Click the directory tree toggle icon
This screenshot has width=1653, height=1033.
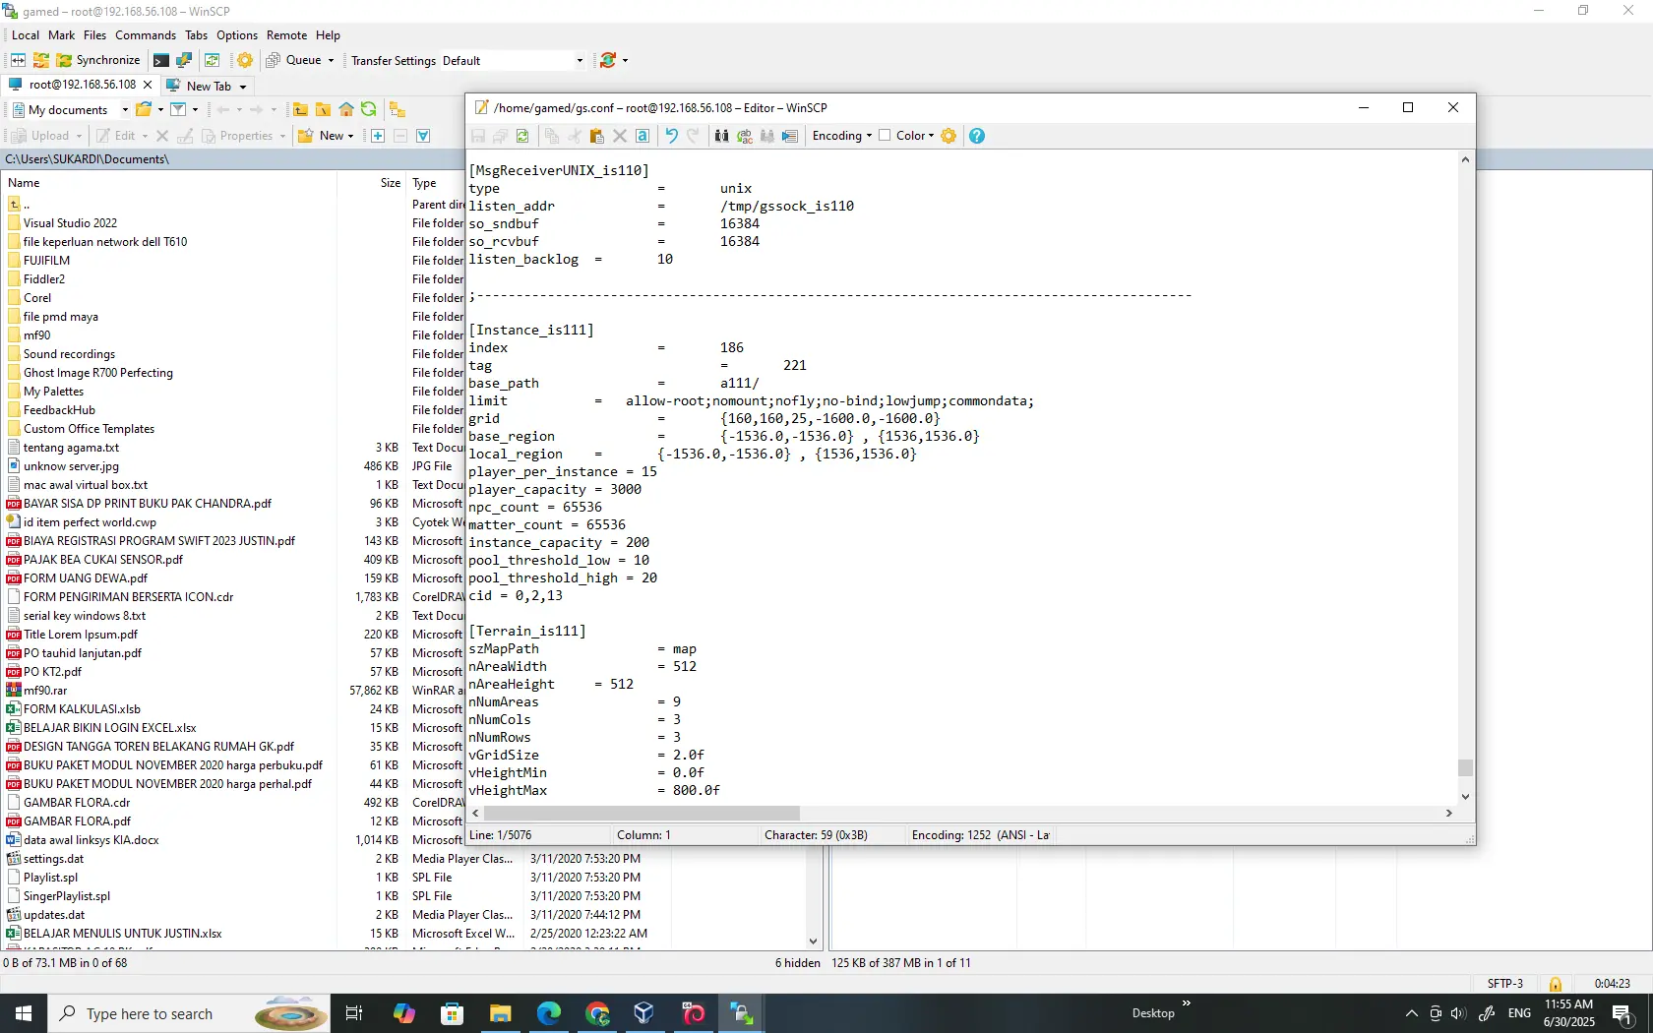pos(397,109)
